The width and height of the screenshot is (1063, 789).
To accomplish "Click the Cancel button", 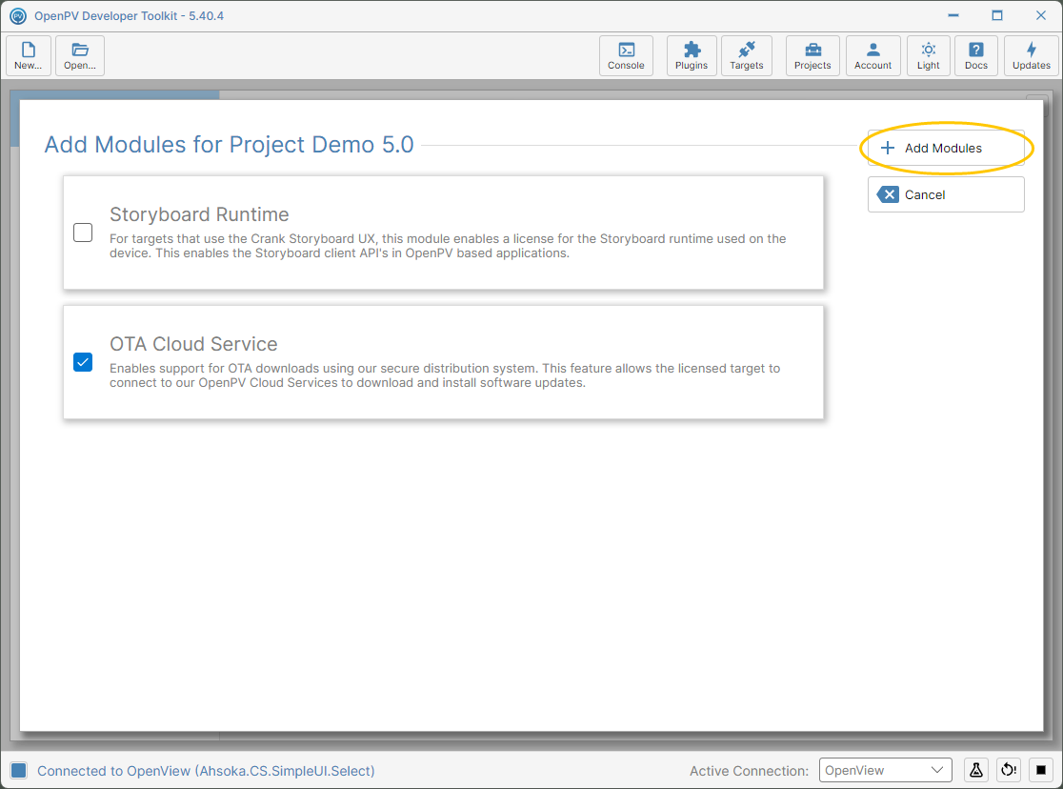I will click(946, 194).
